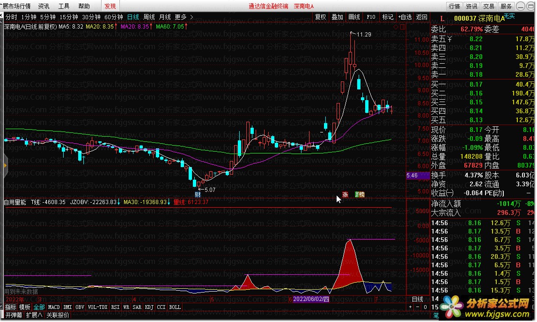This screenshot has width=537, height=322.
Task: Open the 笔 tick tab at bottom
Action: [x=436, y=315]
